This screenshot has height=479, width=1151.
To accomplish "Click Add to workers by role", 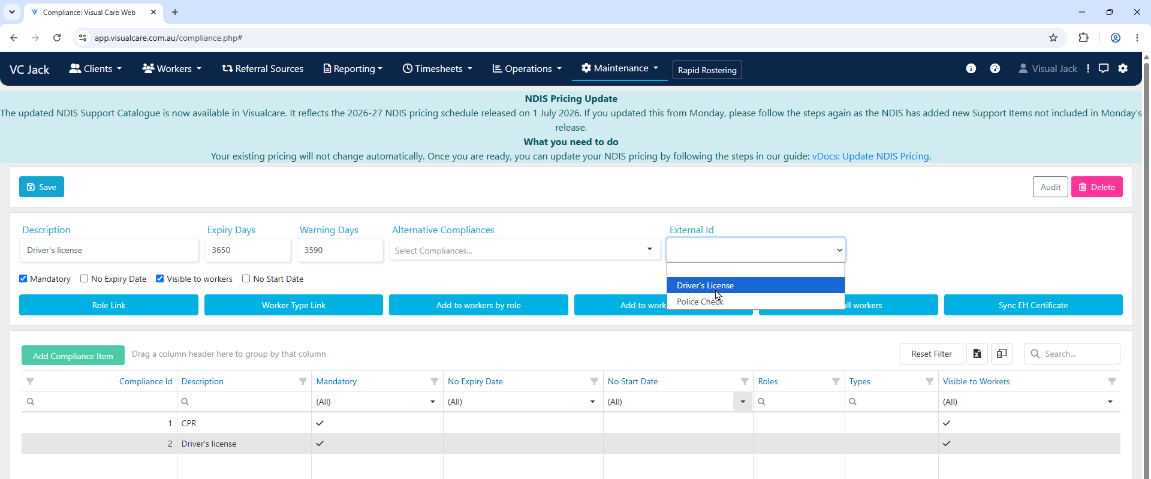I will pyautogui.click(x=478, y=305).
